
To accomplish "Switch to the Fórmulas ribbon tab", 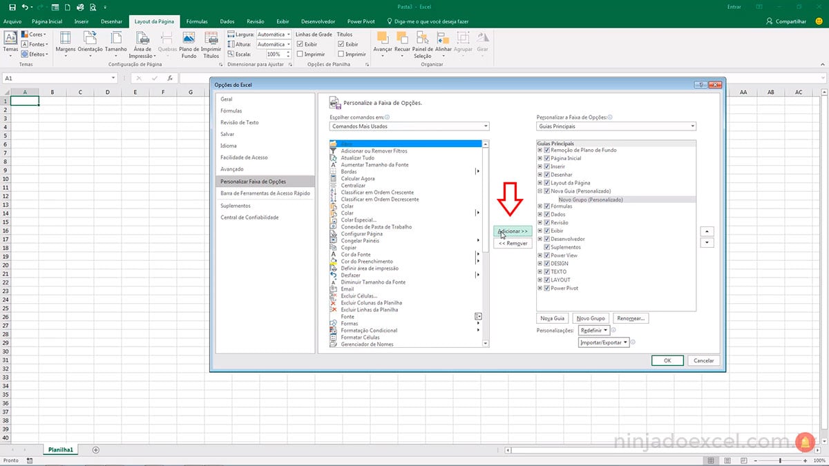I will point(197,21).
